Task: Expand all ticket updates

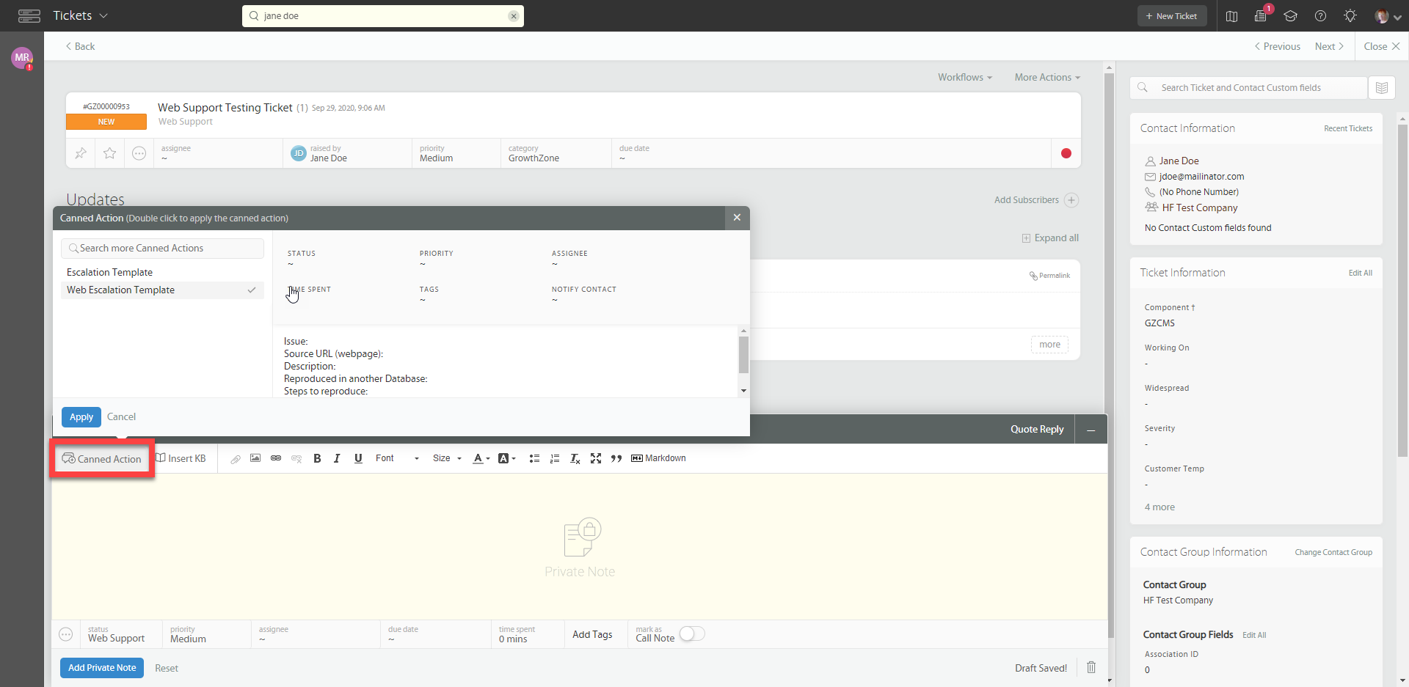Action: (x=1050, y=238)
